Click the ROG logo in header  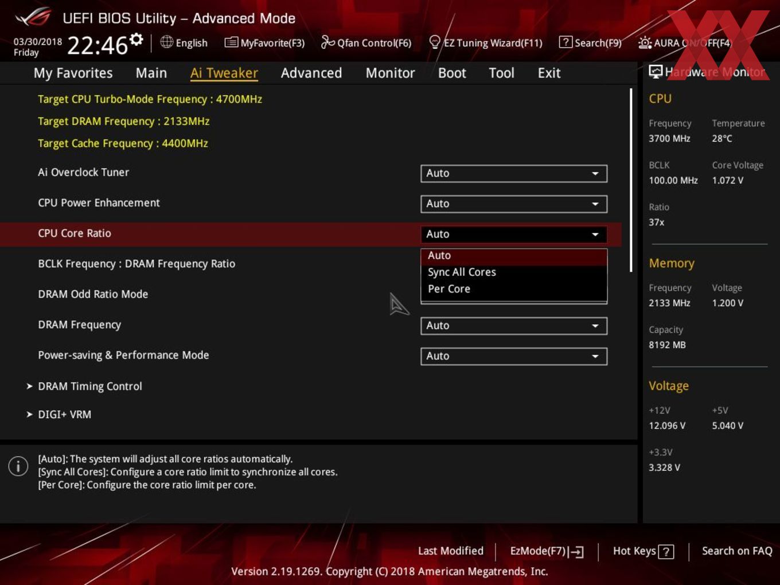click(x=33, y=17)
